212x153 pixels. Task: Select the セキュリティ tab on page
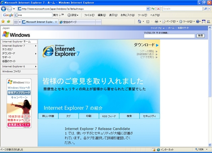pyautogui.click(x=150, y=116)
